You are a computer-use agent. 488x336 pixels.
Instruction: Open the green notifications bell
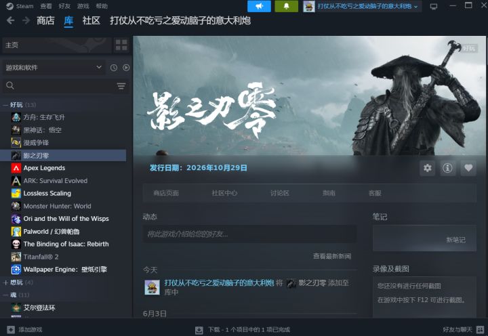pos(286,6)
